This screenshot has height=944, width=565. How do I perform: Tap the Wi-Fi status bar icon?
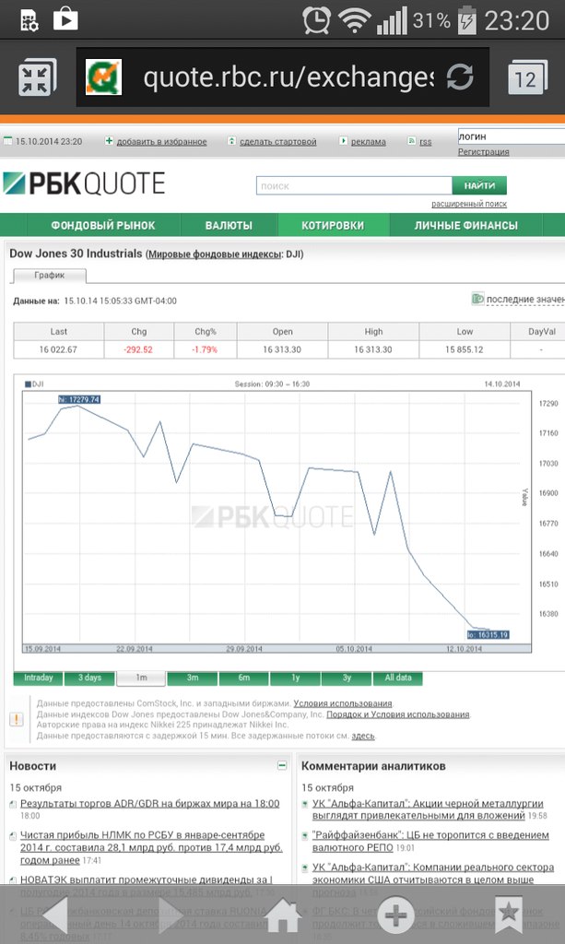click(355, 21)
